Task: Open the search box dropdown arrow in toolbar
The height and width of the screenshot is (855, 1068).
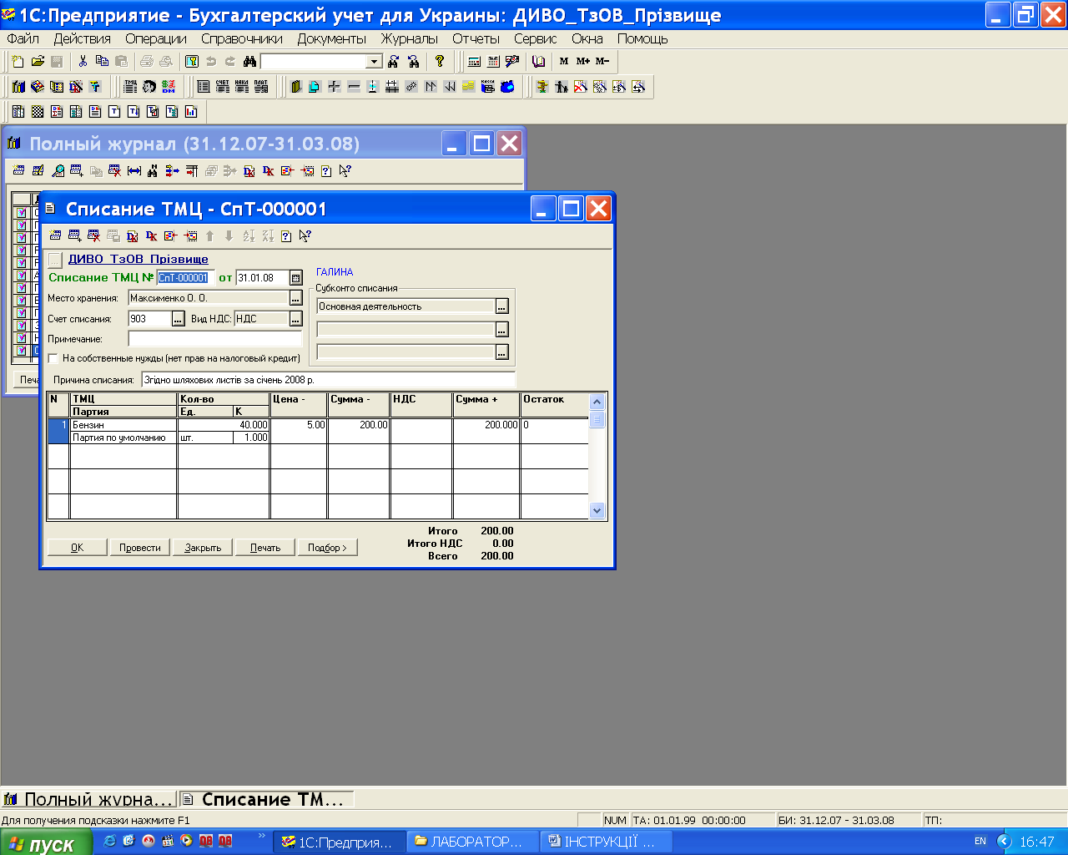Action: point(374,61)
